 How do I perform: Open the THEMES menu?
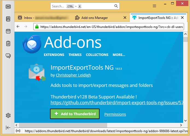tap(75, 55)
